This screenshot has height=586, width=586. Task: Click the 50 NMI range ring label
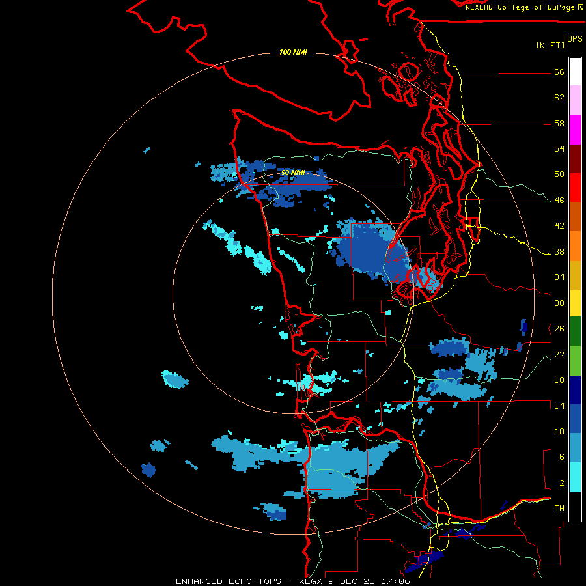point(293,173)
